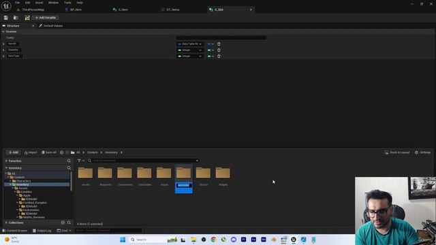
Task: Switch to the S_Item tab
Action: coord(123,10)
